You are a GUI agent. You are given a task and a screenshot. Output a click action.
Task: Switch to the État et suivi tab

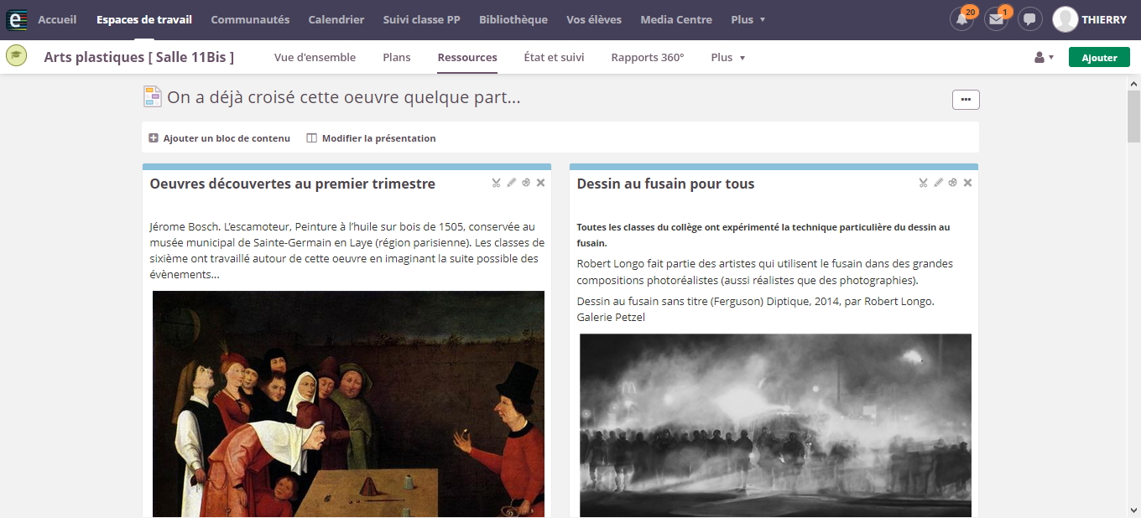(x=554, y=57)
